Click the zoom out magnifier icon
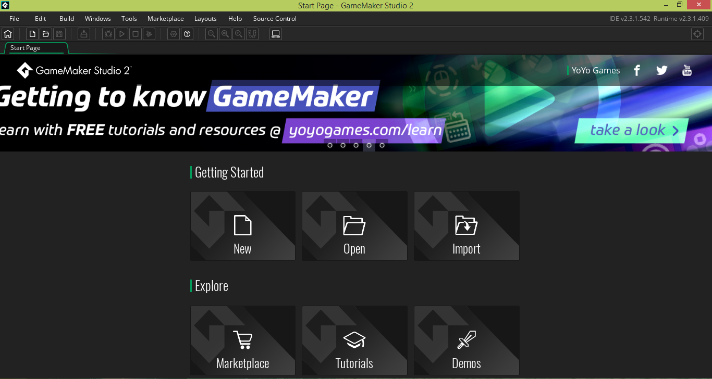The height and width of the screenshot is (379, 712). point(211,34)
